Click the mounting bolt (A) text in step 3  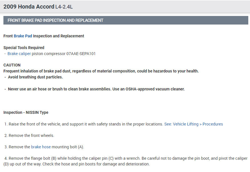click(68, 147)
